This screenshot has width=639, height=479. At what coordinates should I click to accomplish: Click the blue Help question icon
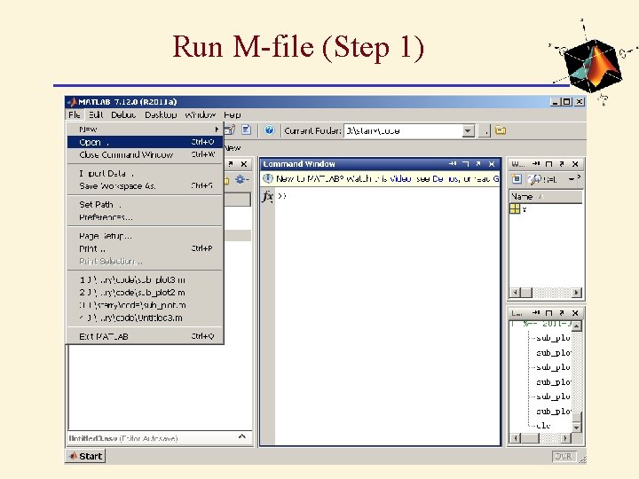269,130
